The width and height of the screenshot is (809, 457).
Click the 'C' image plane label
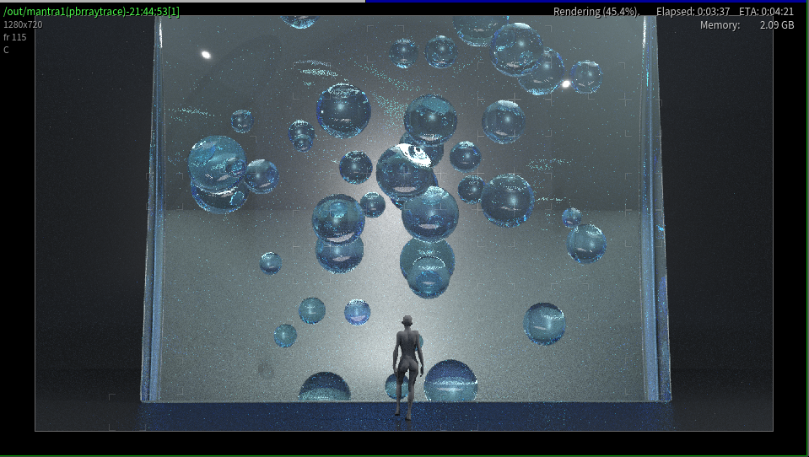6,50
